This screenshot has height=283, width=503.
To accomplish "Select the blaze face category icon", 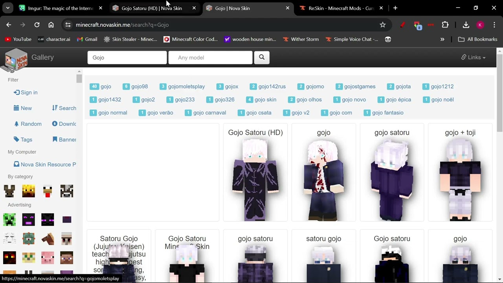I will pyautogui.click(x=28, y=191).
